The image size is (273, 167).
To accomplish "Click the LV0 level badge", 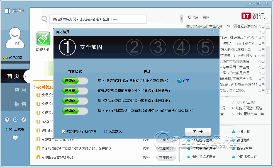I will [x=4, y=58].
